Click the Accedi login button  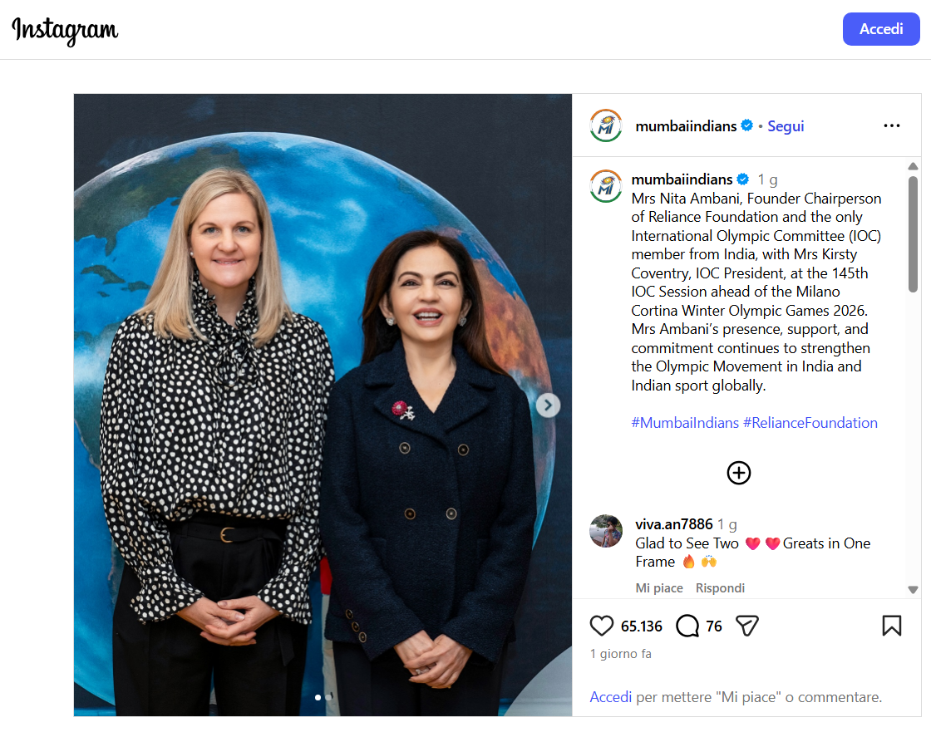tap(881, 29)
